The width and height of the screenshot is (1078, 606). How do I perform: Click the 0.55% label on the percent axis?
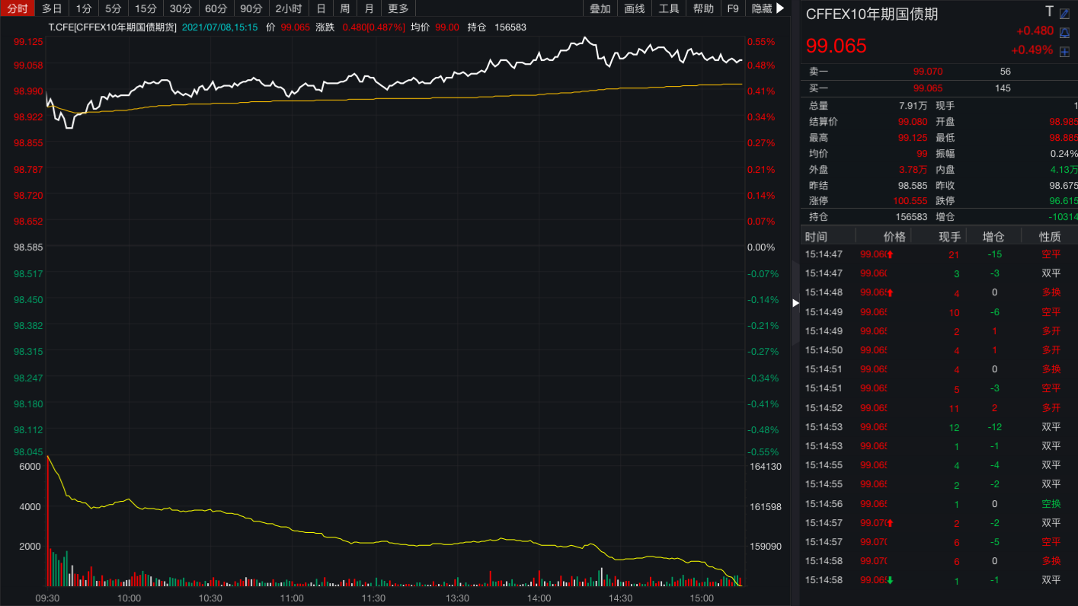(x=761, y=41)
